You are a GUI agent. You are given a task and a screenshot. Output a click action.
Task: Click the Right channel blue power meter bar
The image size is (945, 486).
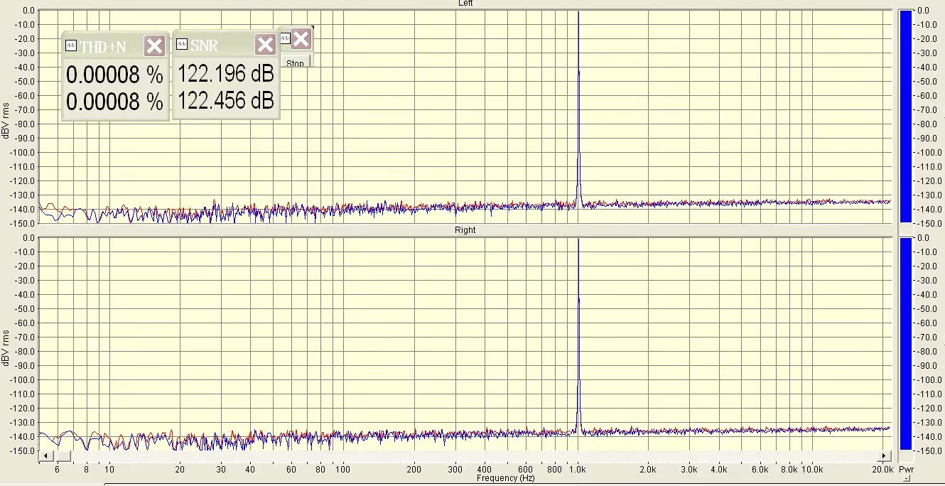coord(905,344)
